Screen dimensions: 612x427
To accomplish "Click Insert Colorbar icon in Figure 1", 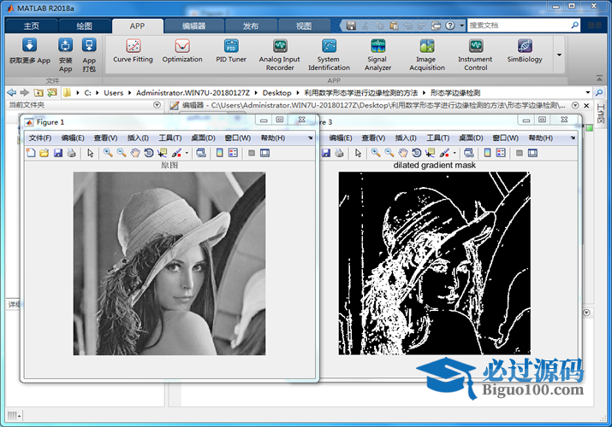I will (220, 153).
